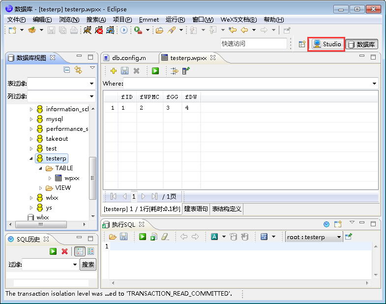Open SQL file in 执行SQL toolbar
Viewport: 386px width, 304px height.
[113, 237]
